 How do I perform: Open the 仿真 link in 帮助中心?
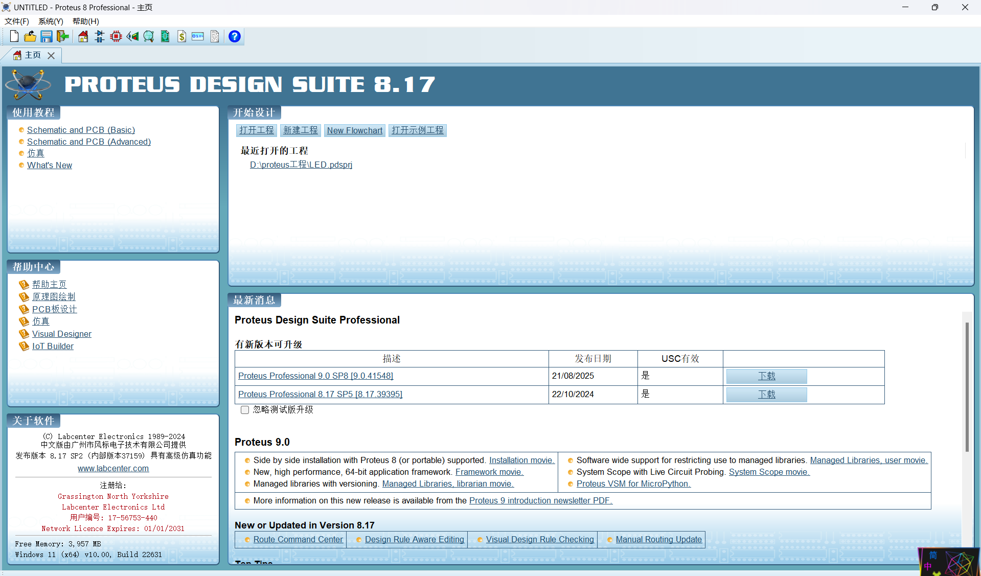coord(41,321)
